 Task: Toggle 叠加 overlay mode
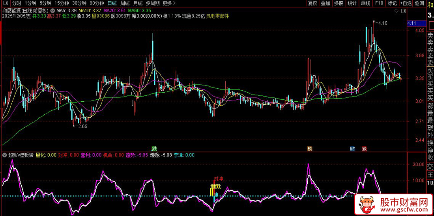[x=325, y=3]
